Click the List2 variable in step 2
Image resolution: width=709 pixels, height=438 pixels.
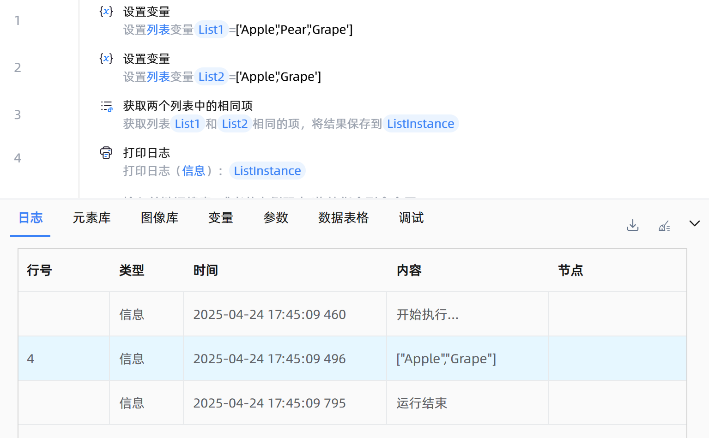point(211,77)
